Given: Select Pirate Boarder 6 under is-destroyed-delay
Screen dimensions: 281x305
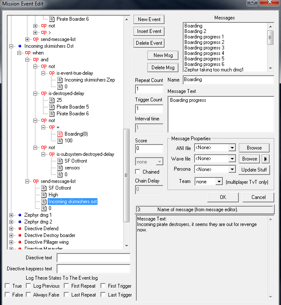Looking at the screenshot, I should point(73,114).
